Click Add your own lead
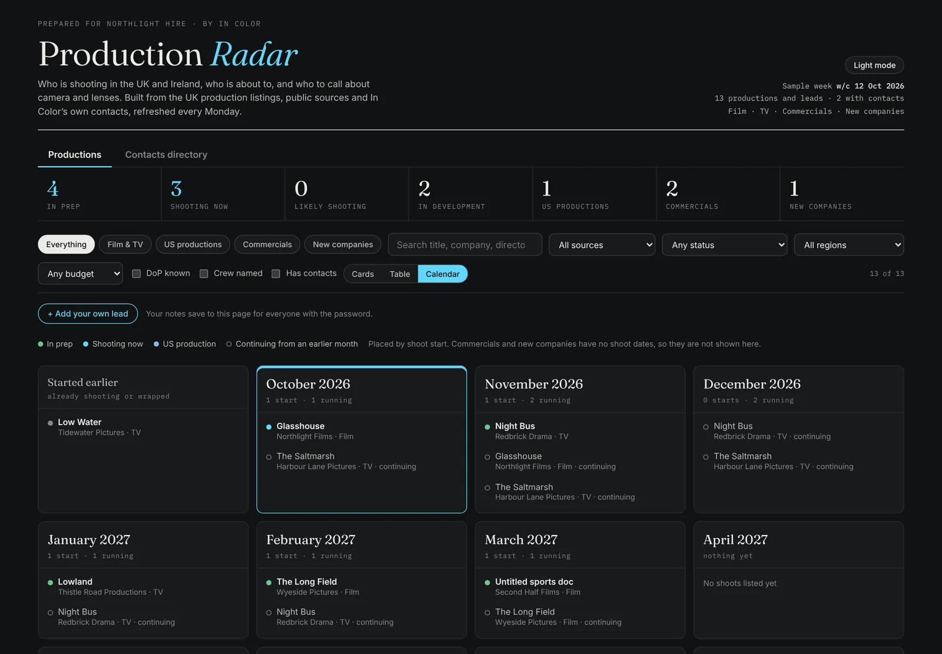This screenshot has height=654, width=942. (88, 314)
